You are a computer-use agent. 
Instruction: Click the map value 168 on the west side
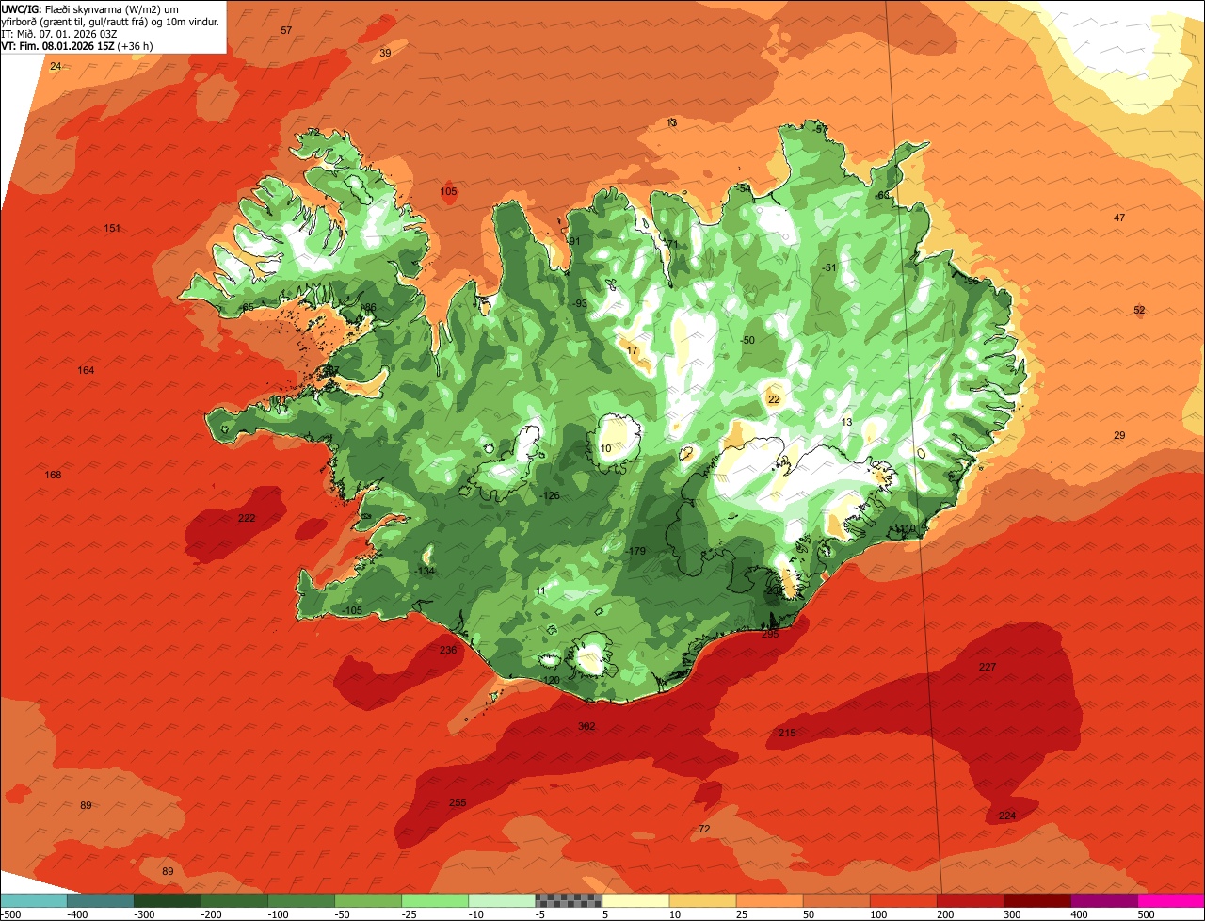pos(53,475)
